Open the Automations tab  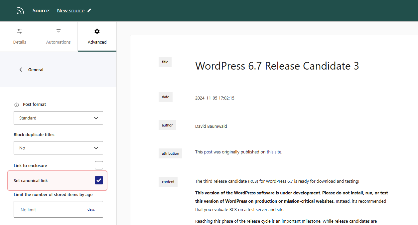(x=58, y=37)
